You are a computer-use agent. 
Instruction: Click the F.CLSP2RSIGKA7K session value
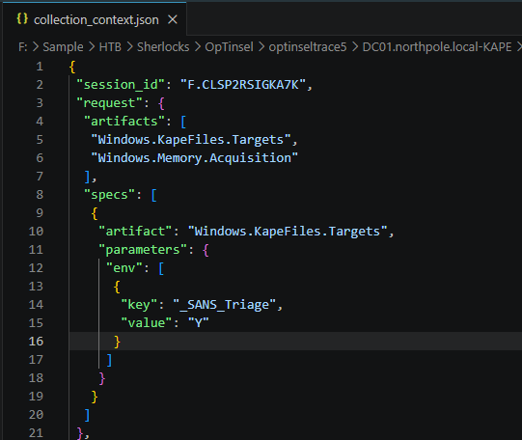tap(243, 85)
